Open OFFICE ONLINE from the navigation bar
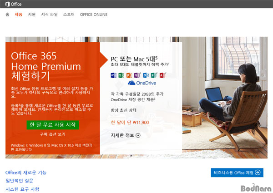Image resolution: width=273 pixels, height=193 pixels. [94, 15]
